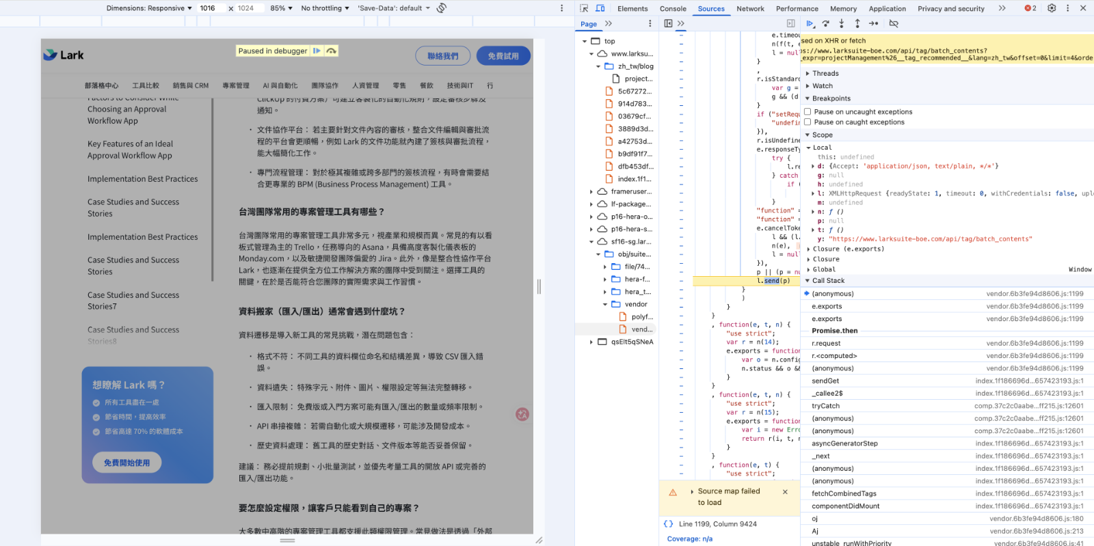This screenshot has height=546, width=1094.
Task: Step over next function call
Action: tap(826, 23)
